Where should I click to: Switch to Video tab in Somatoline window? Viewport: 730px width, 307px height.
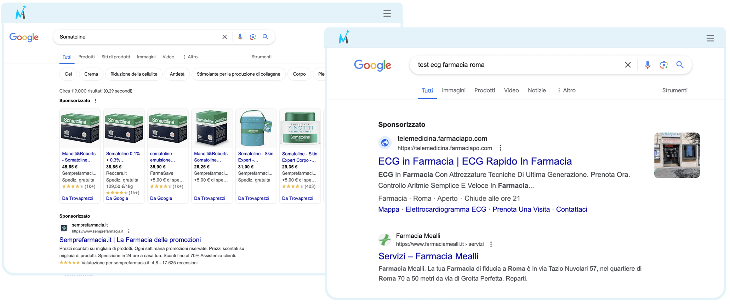coord(168,57)
